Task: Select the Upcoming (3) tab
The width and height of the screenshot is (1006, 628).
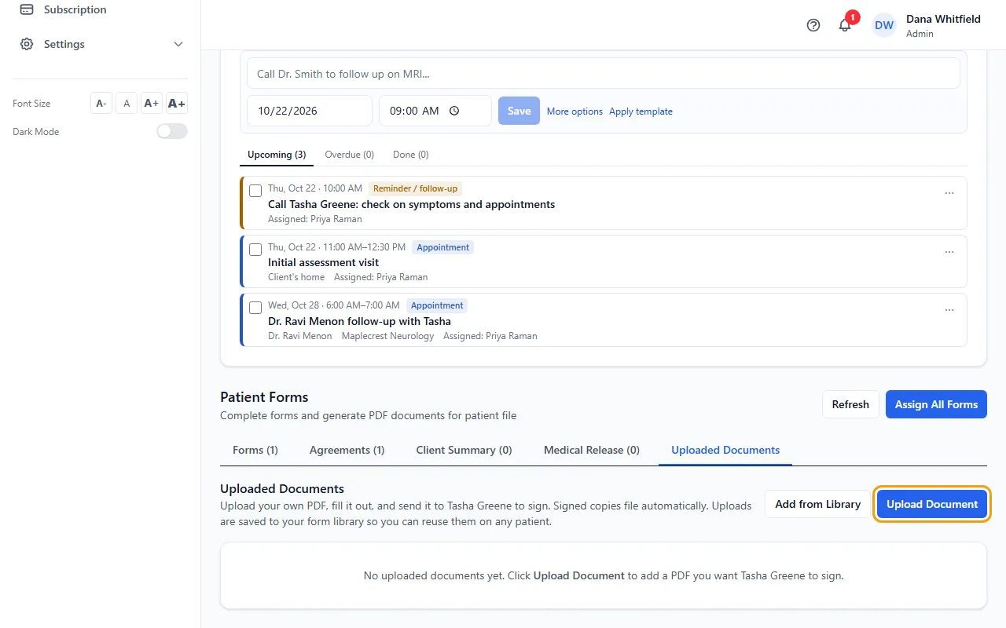Action: click(277, 155)
